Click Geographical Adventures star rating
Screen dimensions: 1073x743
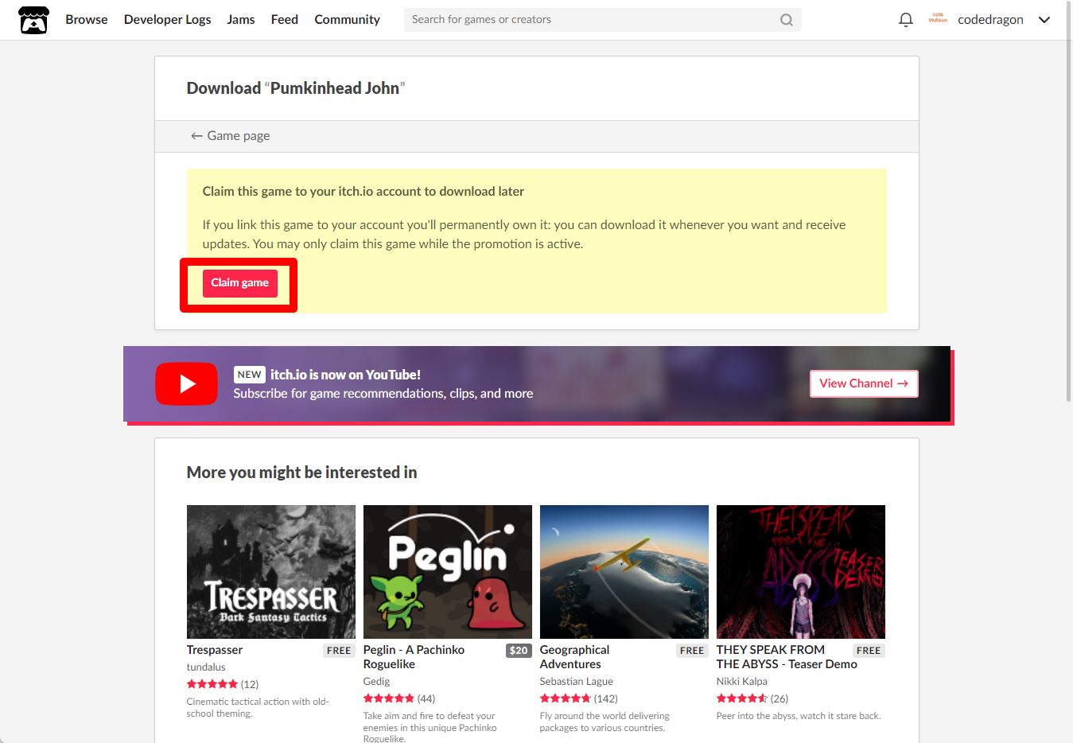[566, 698]
